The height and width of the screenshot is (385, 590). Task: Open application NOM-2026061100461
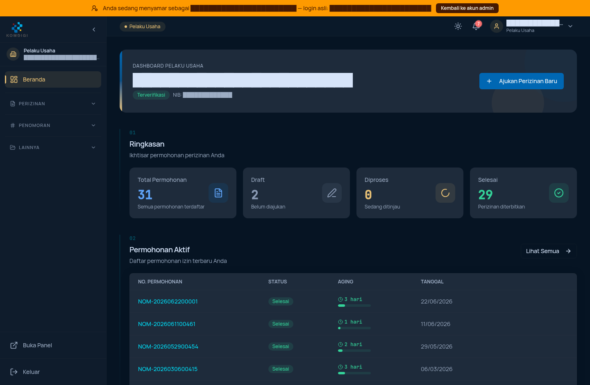point(167,324)
